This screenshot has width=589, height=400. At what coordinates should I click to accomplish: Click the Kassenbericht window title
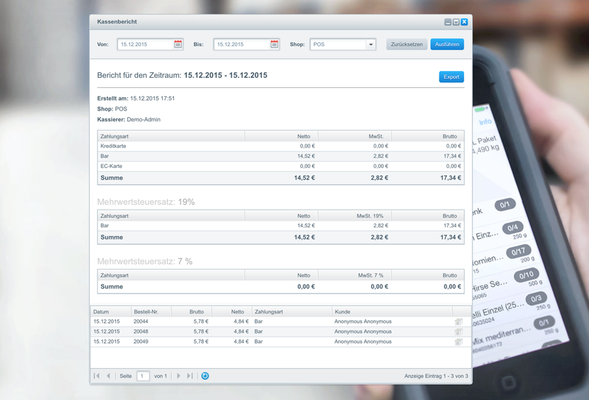pyautogui.click(x=117, y=22)
